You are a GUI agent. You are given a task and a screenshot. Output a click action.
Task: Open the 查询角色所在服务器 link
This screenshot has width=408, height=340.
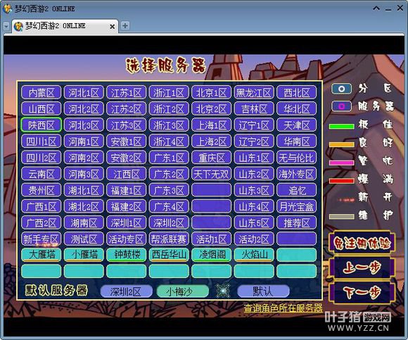click(x=283, y=308)
